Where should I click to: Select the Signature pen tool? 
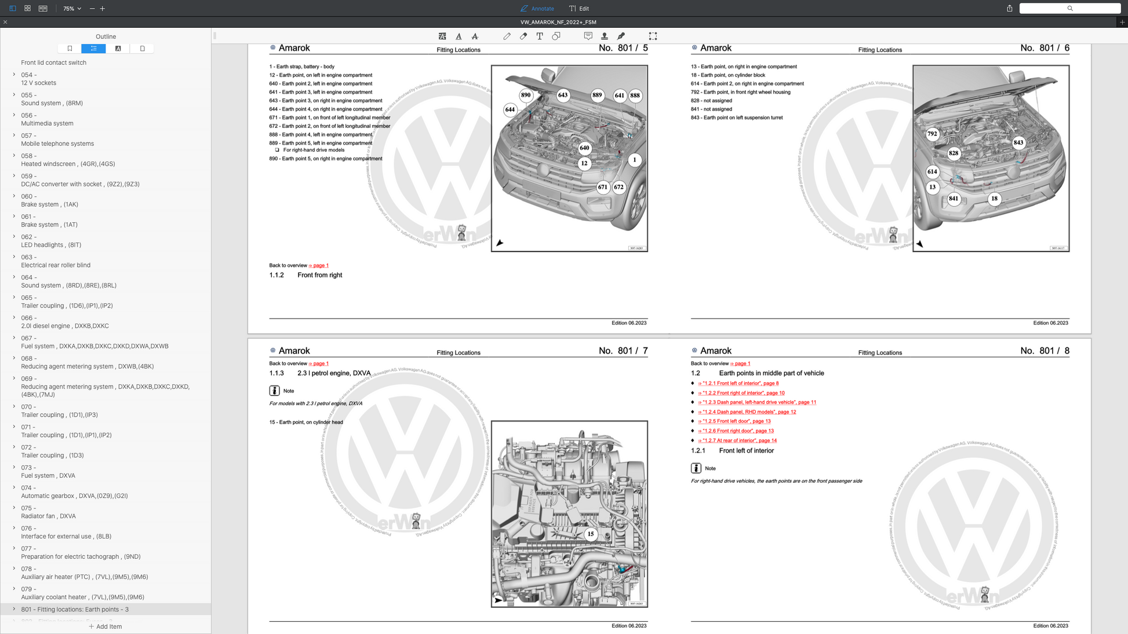pyautogui.click(x=621, y=36)
